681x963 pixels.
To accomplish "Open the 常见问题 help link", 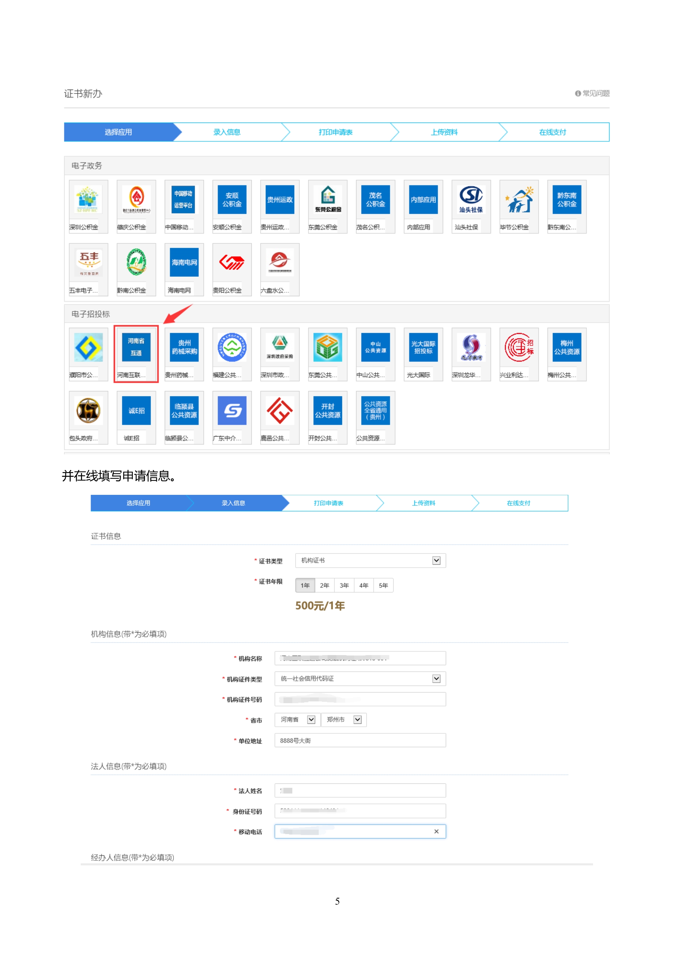I will (x=592, y=93).
